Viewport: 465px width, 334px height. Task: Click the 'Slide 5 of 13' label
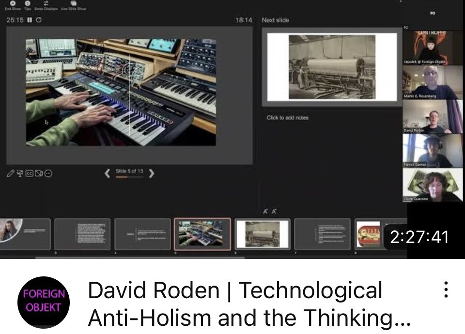[x=130, y=171]
